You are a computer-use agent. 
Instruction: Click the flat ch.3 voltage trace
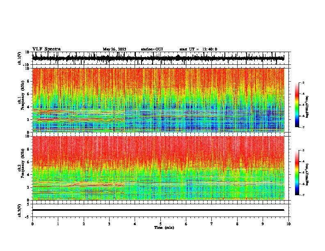click(x=158, y=210)
